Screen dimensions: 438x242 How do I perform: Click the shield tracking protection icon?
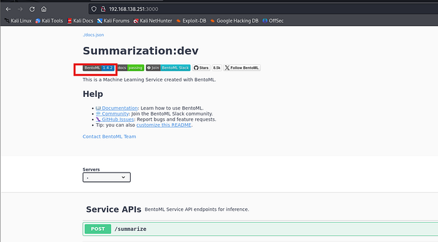(x=94, y=9)
